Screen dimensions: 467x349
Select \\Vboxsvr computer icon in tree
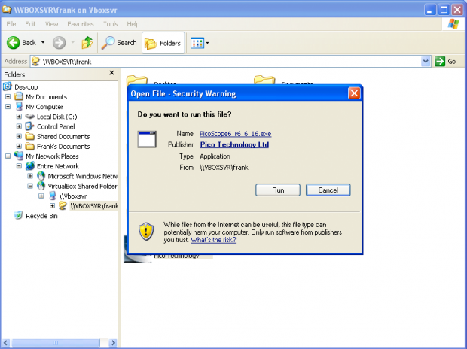click(x=53, y=196)
